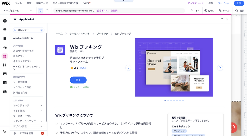
Task: Open the Layers icon at sidebar bottom
Action: tap(5, 131)
